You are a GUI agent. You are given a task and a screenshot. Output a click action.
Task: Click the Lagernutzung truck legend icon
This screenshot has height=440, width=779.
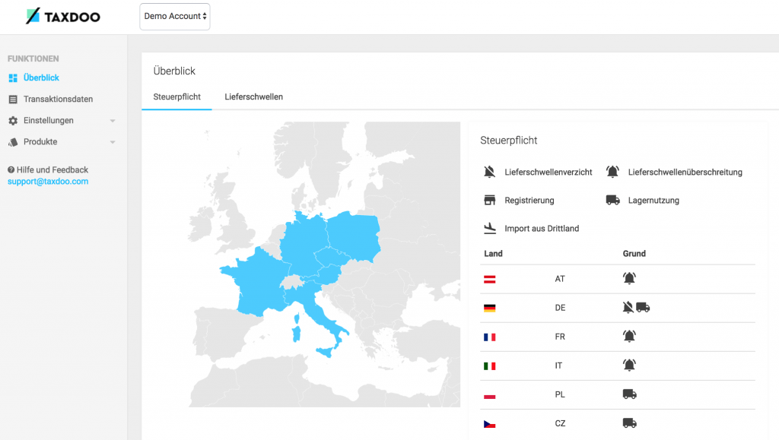[x=612, y=200]
